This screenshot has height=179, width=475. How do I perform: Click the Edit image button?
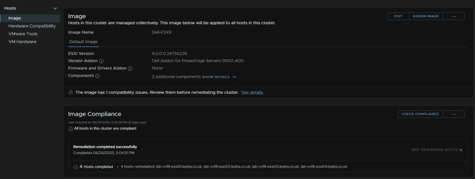point(398,16)
